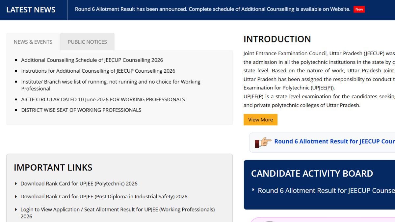Click square bullet beside Additional Counselling Schedule
Viewport: 395px width, 222px height.
[16, 60]
